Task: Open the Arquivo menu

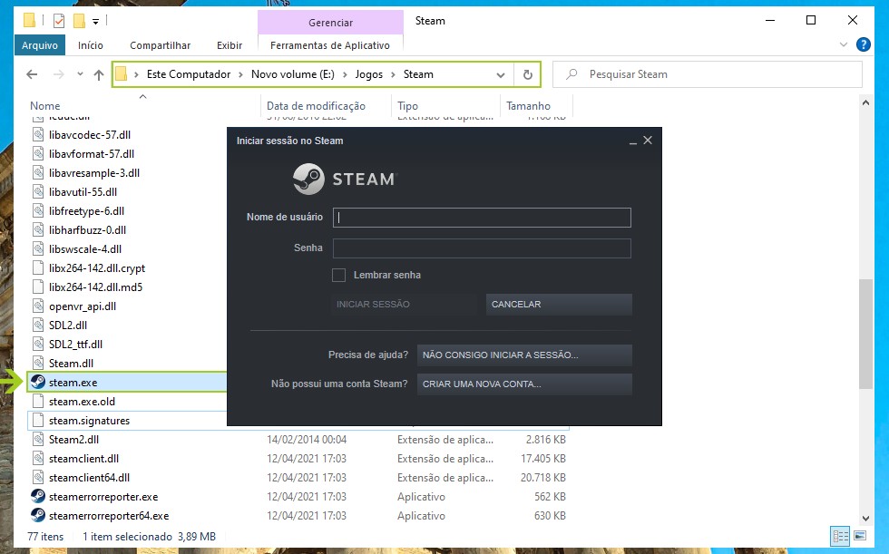Action: (x=39, y=45)
